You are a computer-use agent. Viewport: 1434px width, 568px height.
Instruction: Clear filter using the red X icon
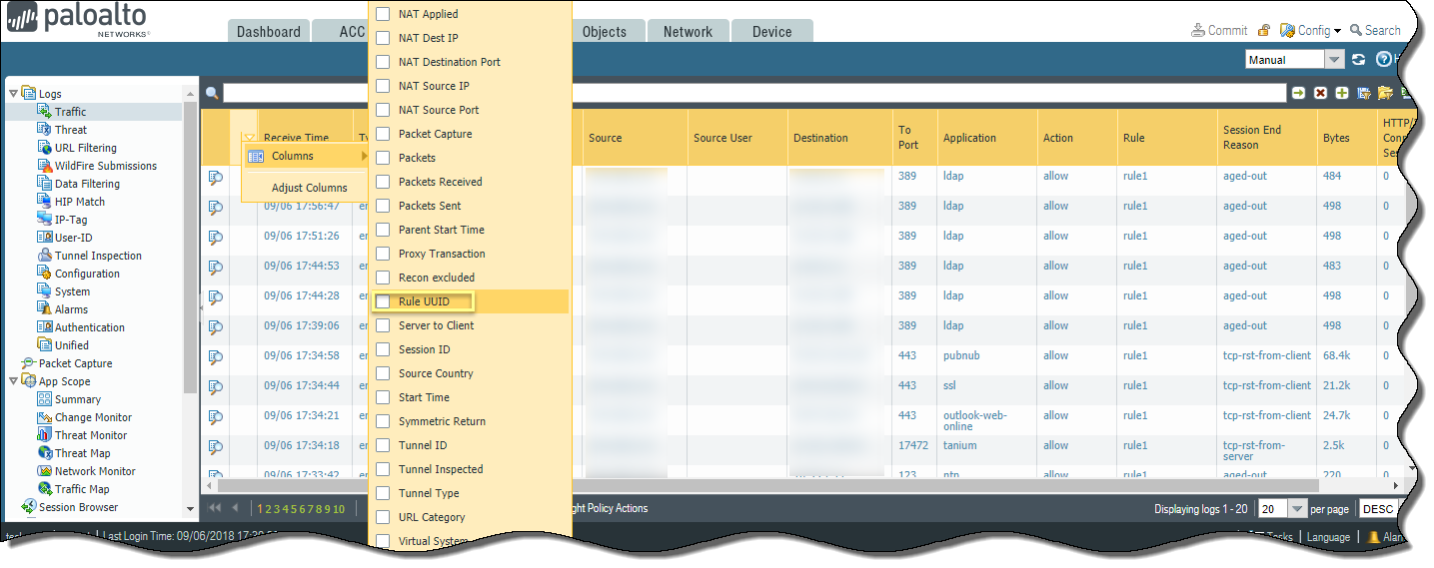[x=1320, y=93]
